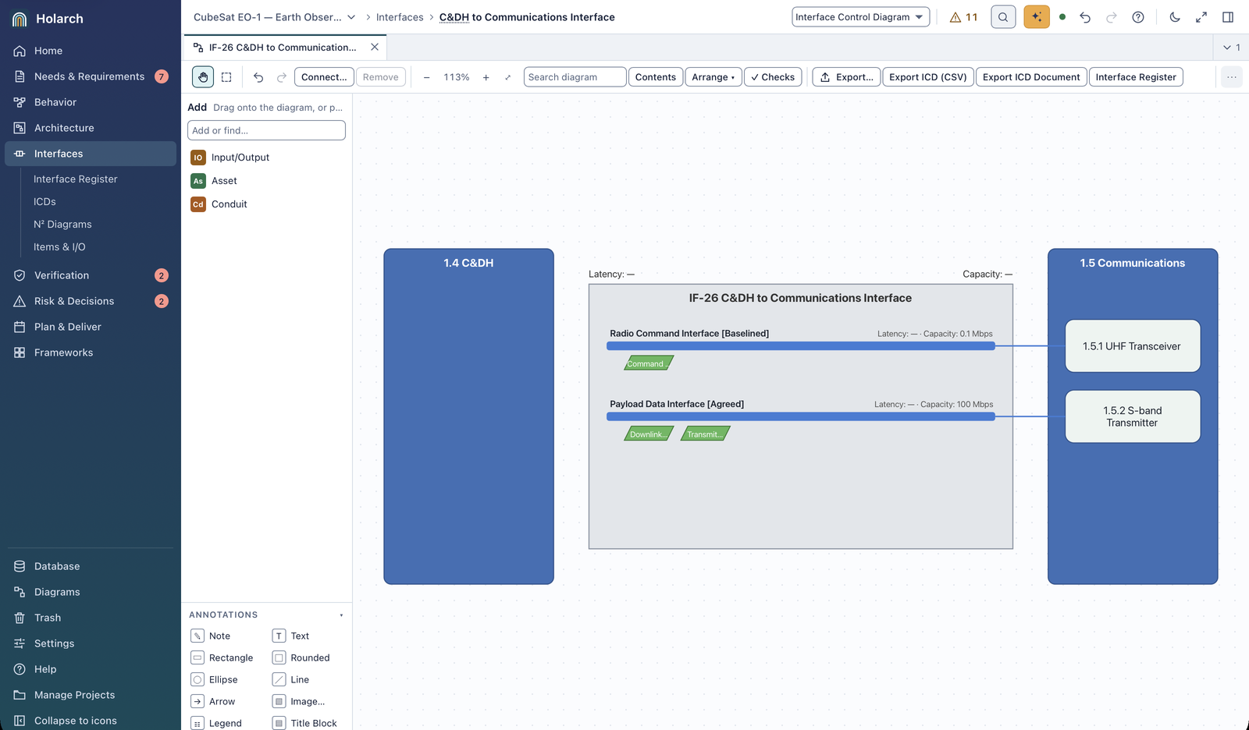
Task: Go to Architecture section
Action: click(91, 128)
